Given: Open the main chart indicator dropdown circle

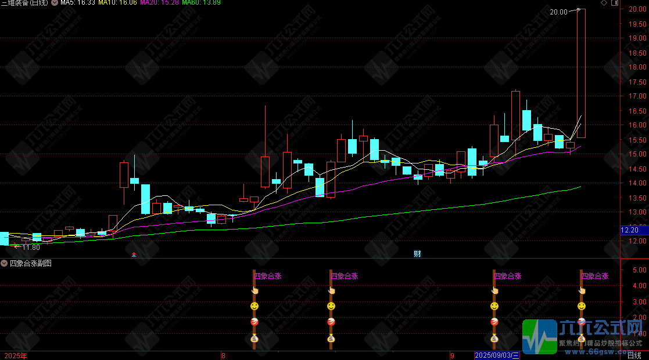Looking at the screenshot, I should (x=54, y=2).
